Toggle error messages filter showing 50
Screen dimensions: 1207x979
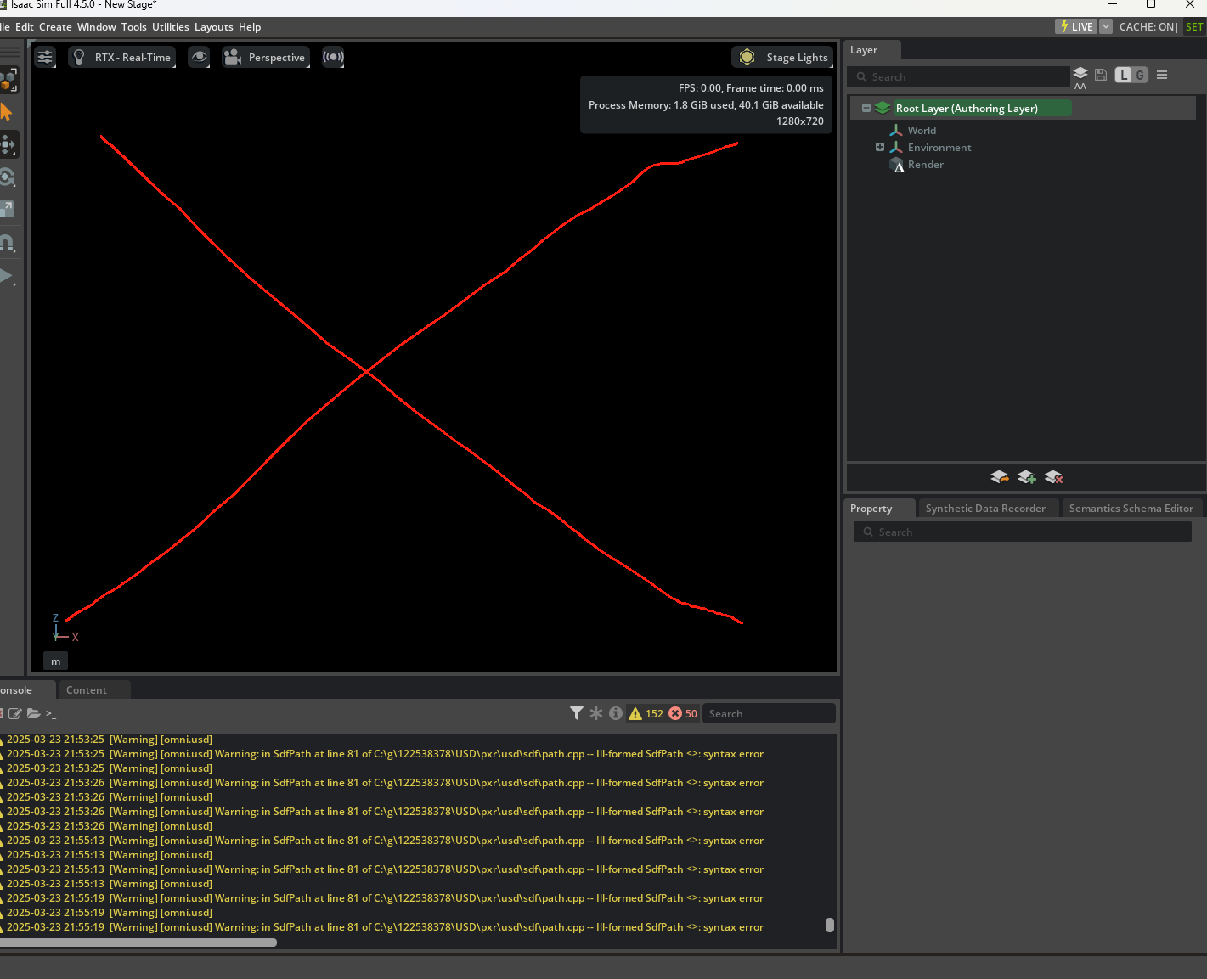[x=683, y=713]
